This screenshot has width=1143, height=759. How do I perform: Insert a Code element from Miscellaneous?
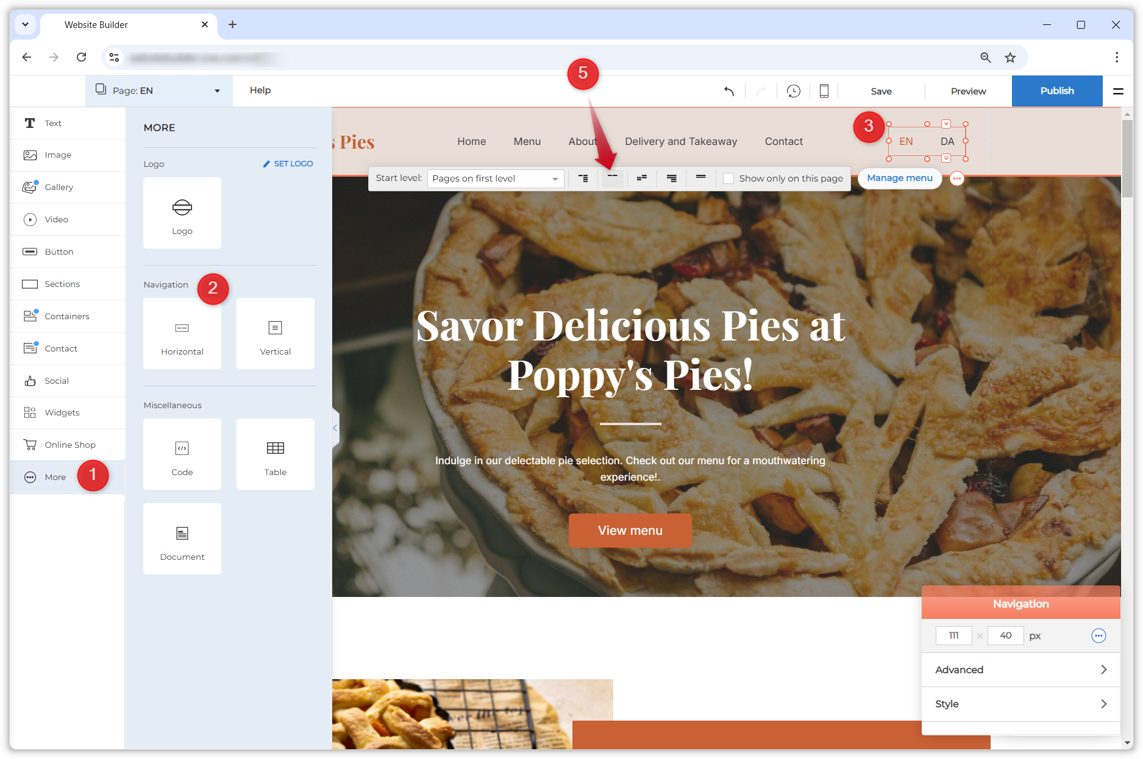tap(182, 454)
